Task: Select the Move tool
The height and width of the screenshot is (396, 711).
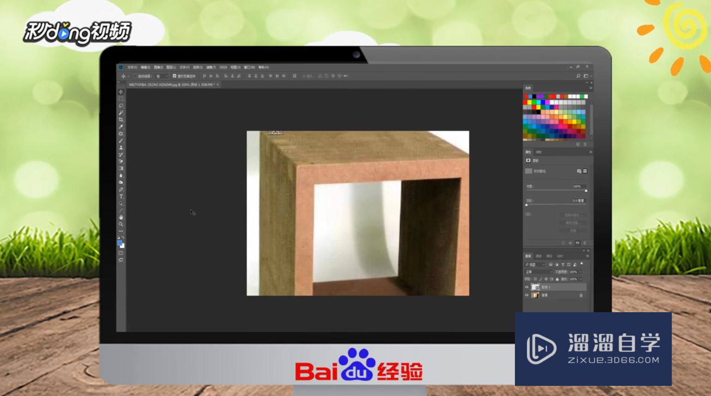Action: pyautogui.click(x=121, y=91)
